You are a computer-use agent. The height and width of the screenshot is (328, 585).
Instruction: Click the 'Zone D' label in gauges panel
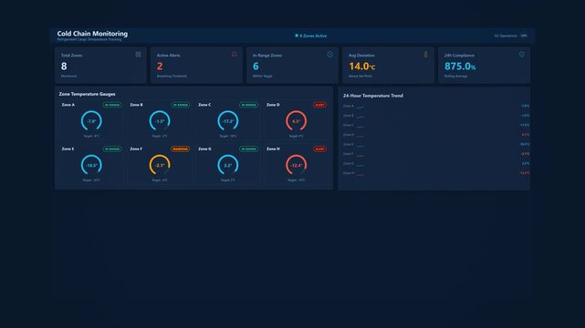click(x=273, y=105)
